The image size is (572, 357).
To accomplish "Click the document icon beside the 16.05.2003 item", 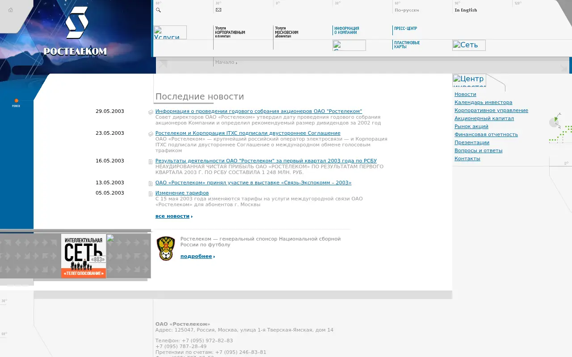I will (151, 162).
